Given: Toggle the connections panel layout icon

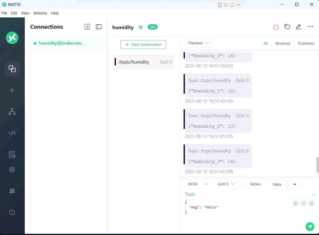Looking at the screenshot, I should [99, 27].
